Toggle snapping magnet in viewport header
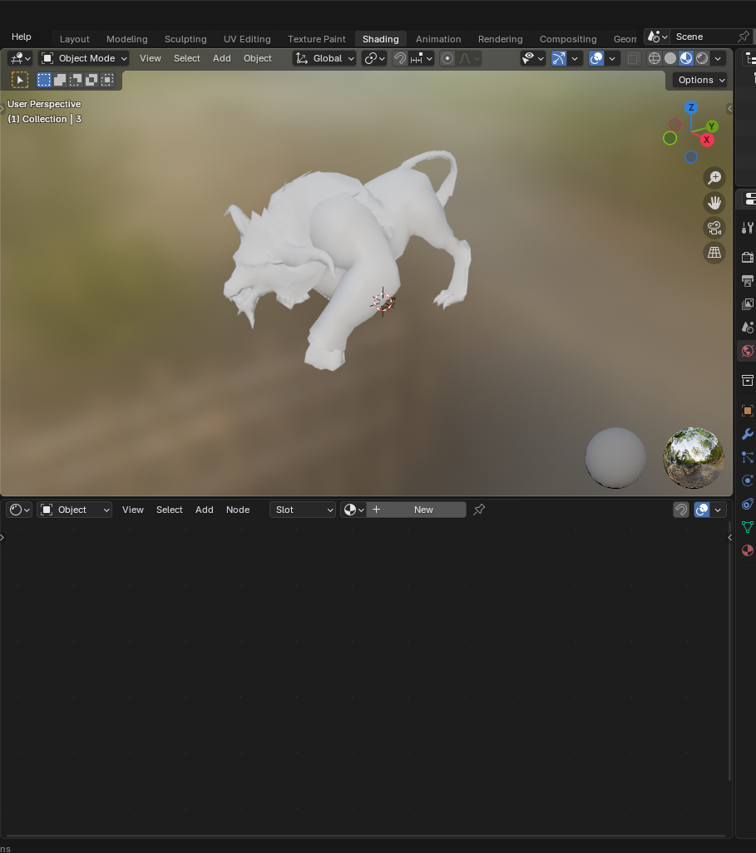756x853 pixels. click(x=400, y=58)
